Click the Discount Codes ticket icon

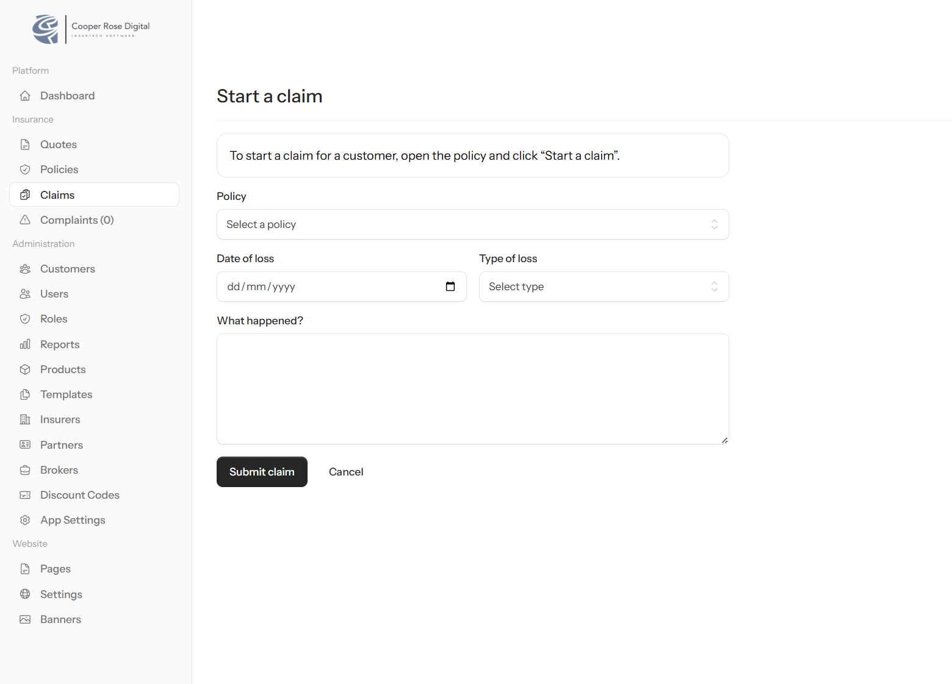(25, 495)
